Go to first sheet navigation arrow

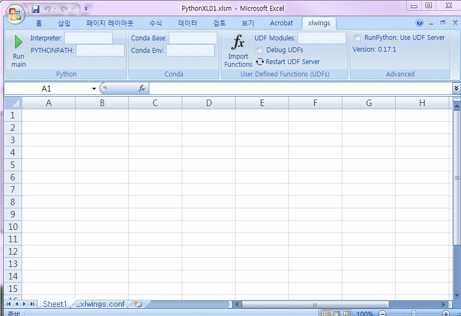(x=9, y=304)
